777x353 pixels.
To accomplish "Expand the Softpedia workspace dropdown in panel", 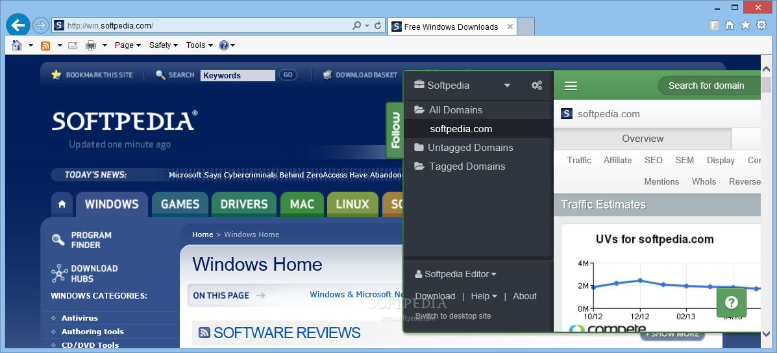I will [x=507, y=85].
